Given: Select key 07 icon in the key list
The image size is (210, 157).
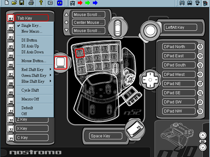Looking at the screenshot, I should point(10,73).
